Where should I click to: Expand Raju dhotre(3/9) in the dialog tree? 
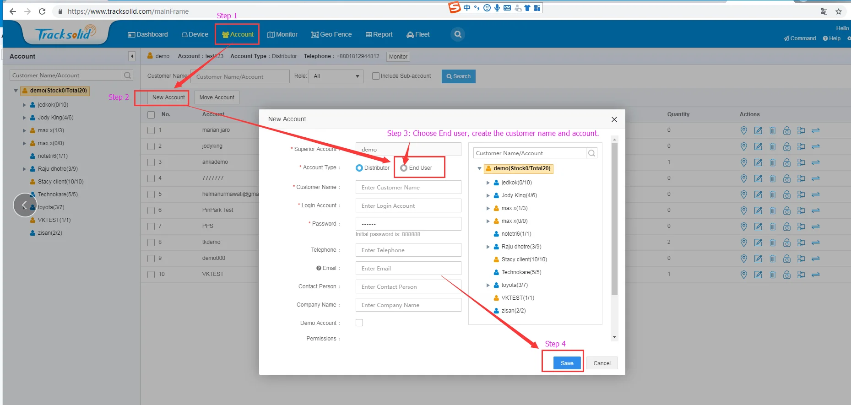coord(488,247)
